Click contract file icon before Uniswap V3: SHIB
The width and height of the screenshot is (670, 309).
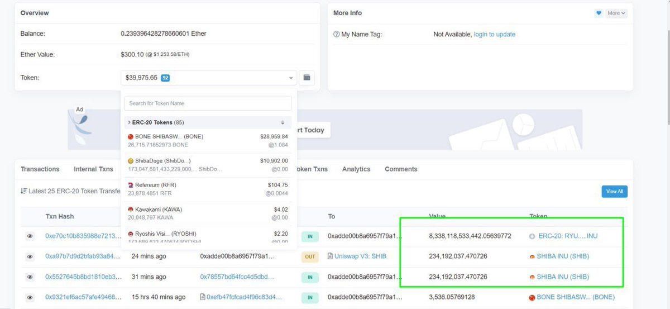point(331,256)
